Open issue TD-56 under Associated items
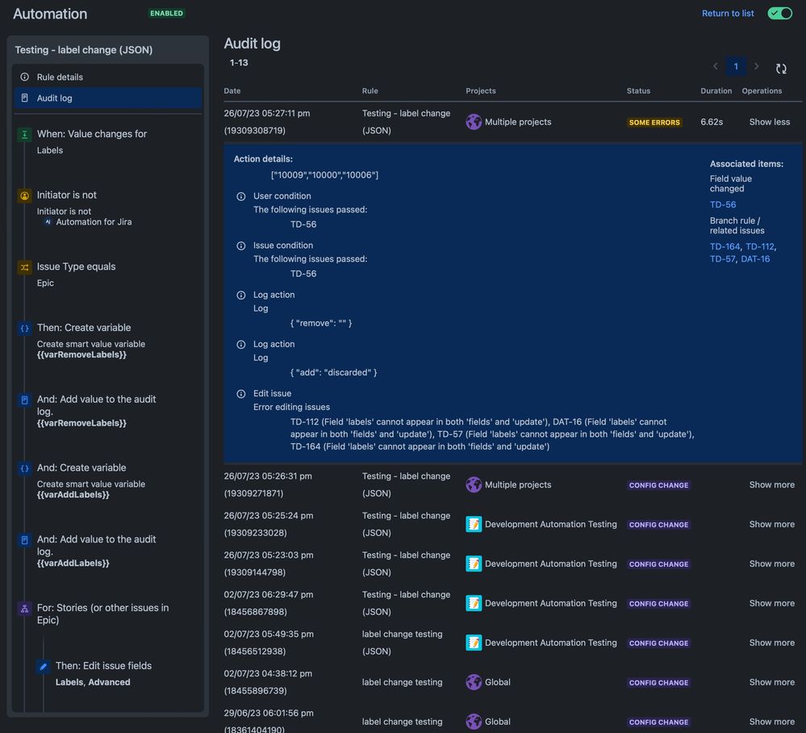 pos(723,204)
